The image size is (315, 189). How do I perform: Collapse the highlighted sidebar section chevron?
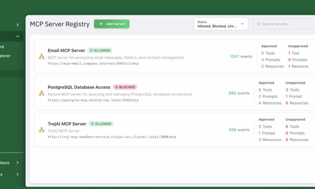point(18,37)
